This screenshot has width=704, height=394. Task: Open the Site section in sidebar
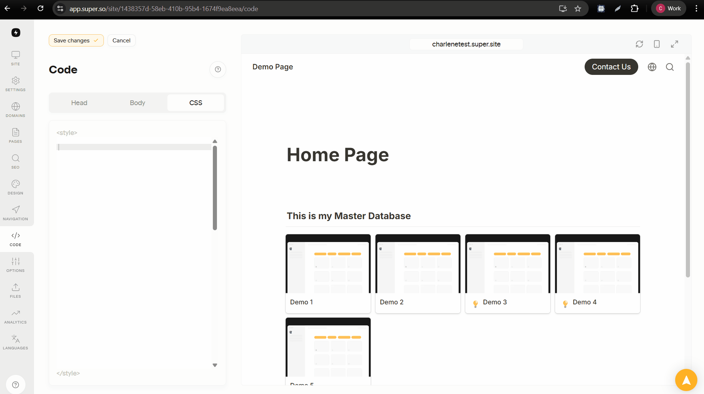pyautogui.click(x=16, y=58)
